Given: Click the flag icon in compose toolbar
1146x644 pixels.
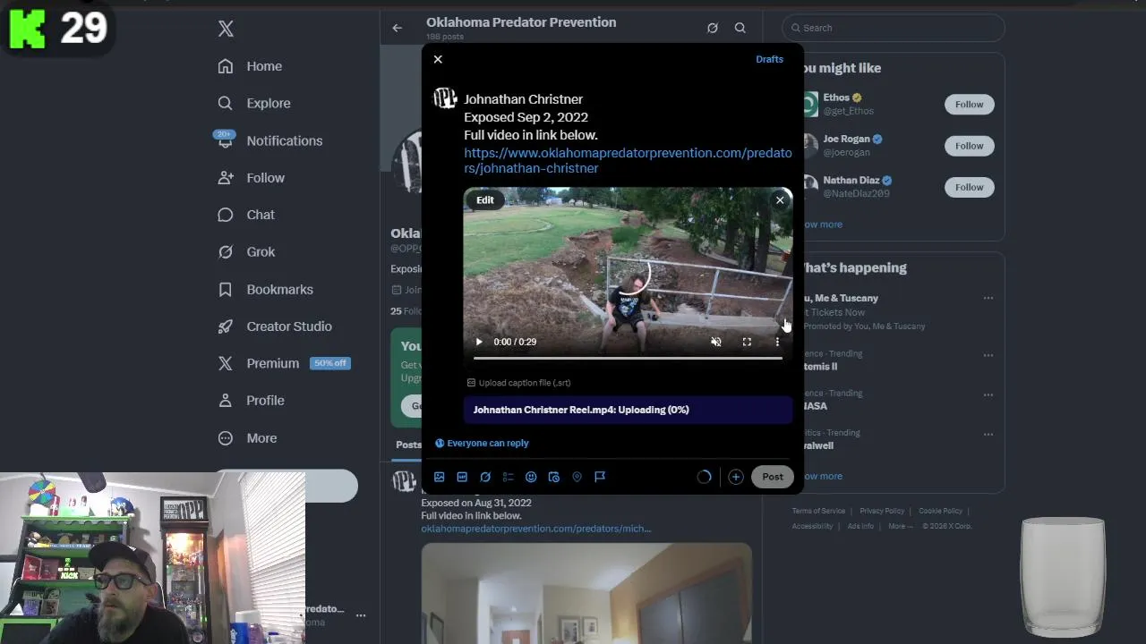Looking at the screenshot, I should [600, 477].
